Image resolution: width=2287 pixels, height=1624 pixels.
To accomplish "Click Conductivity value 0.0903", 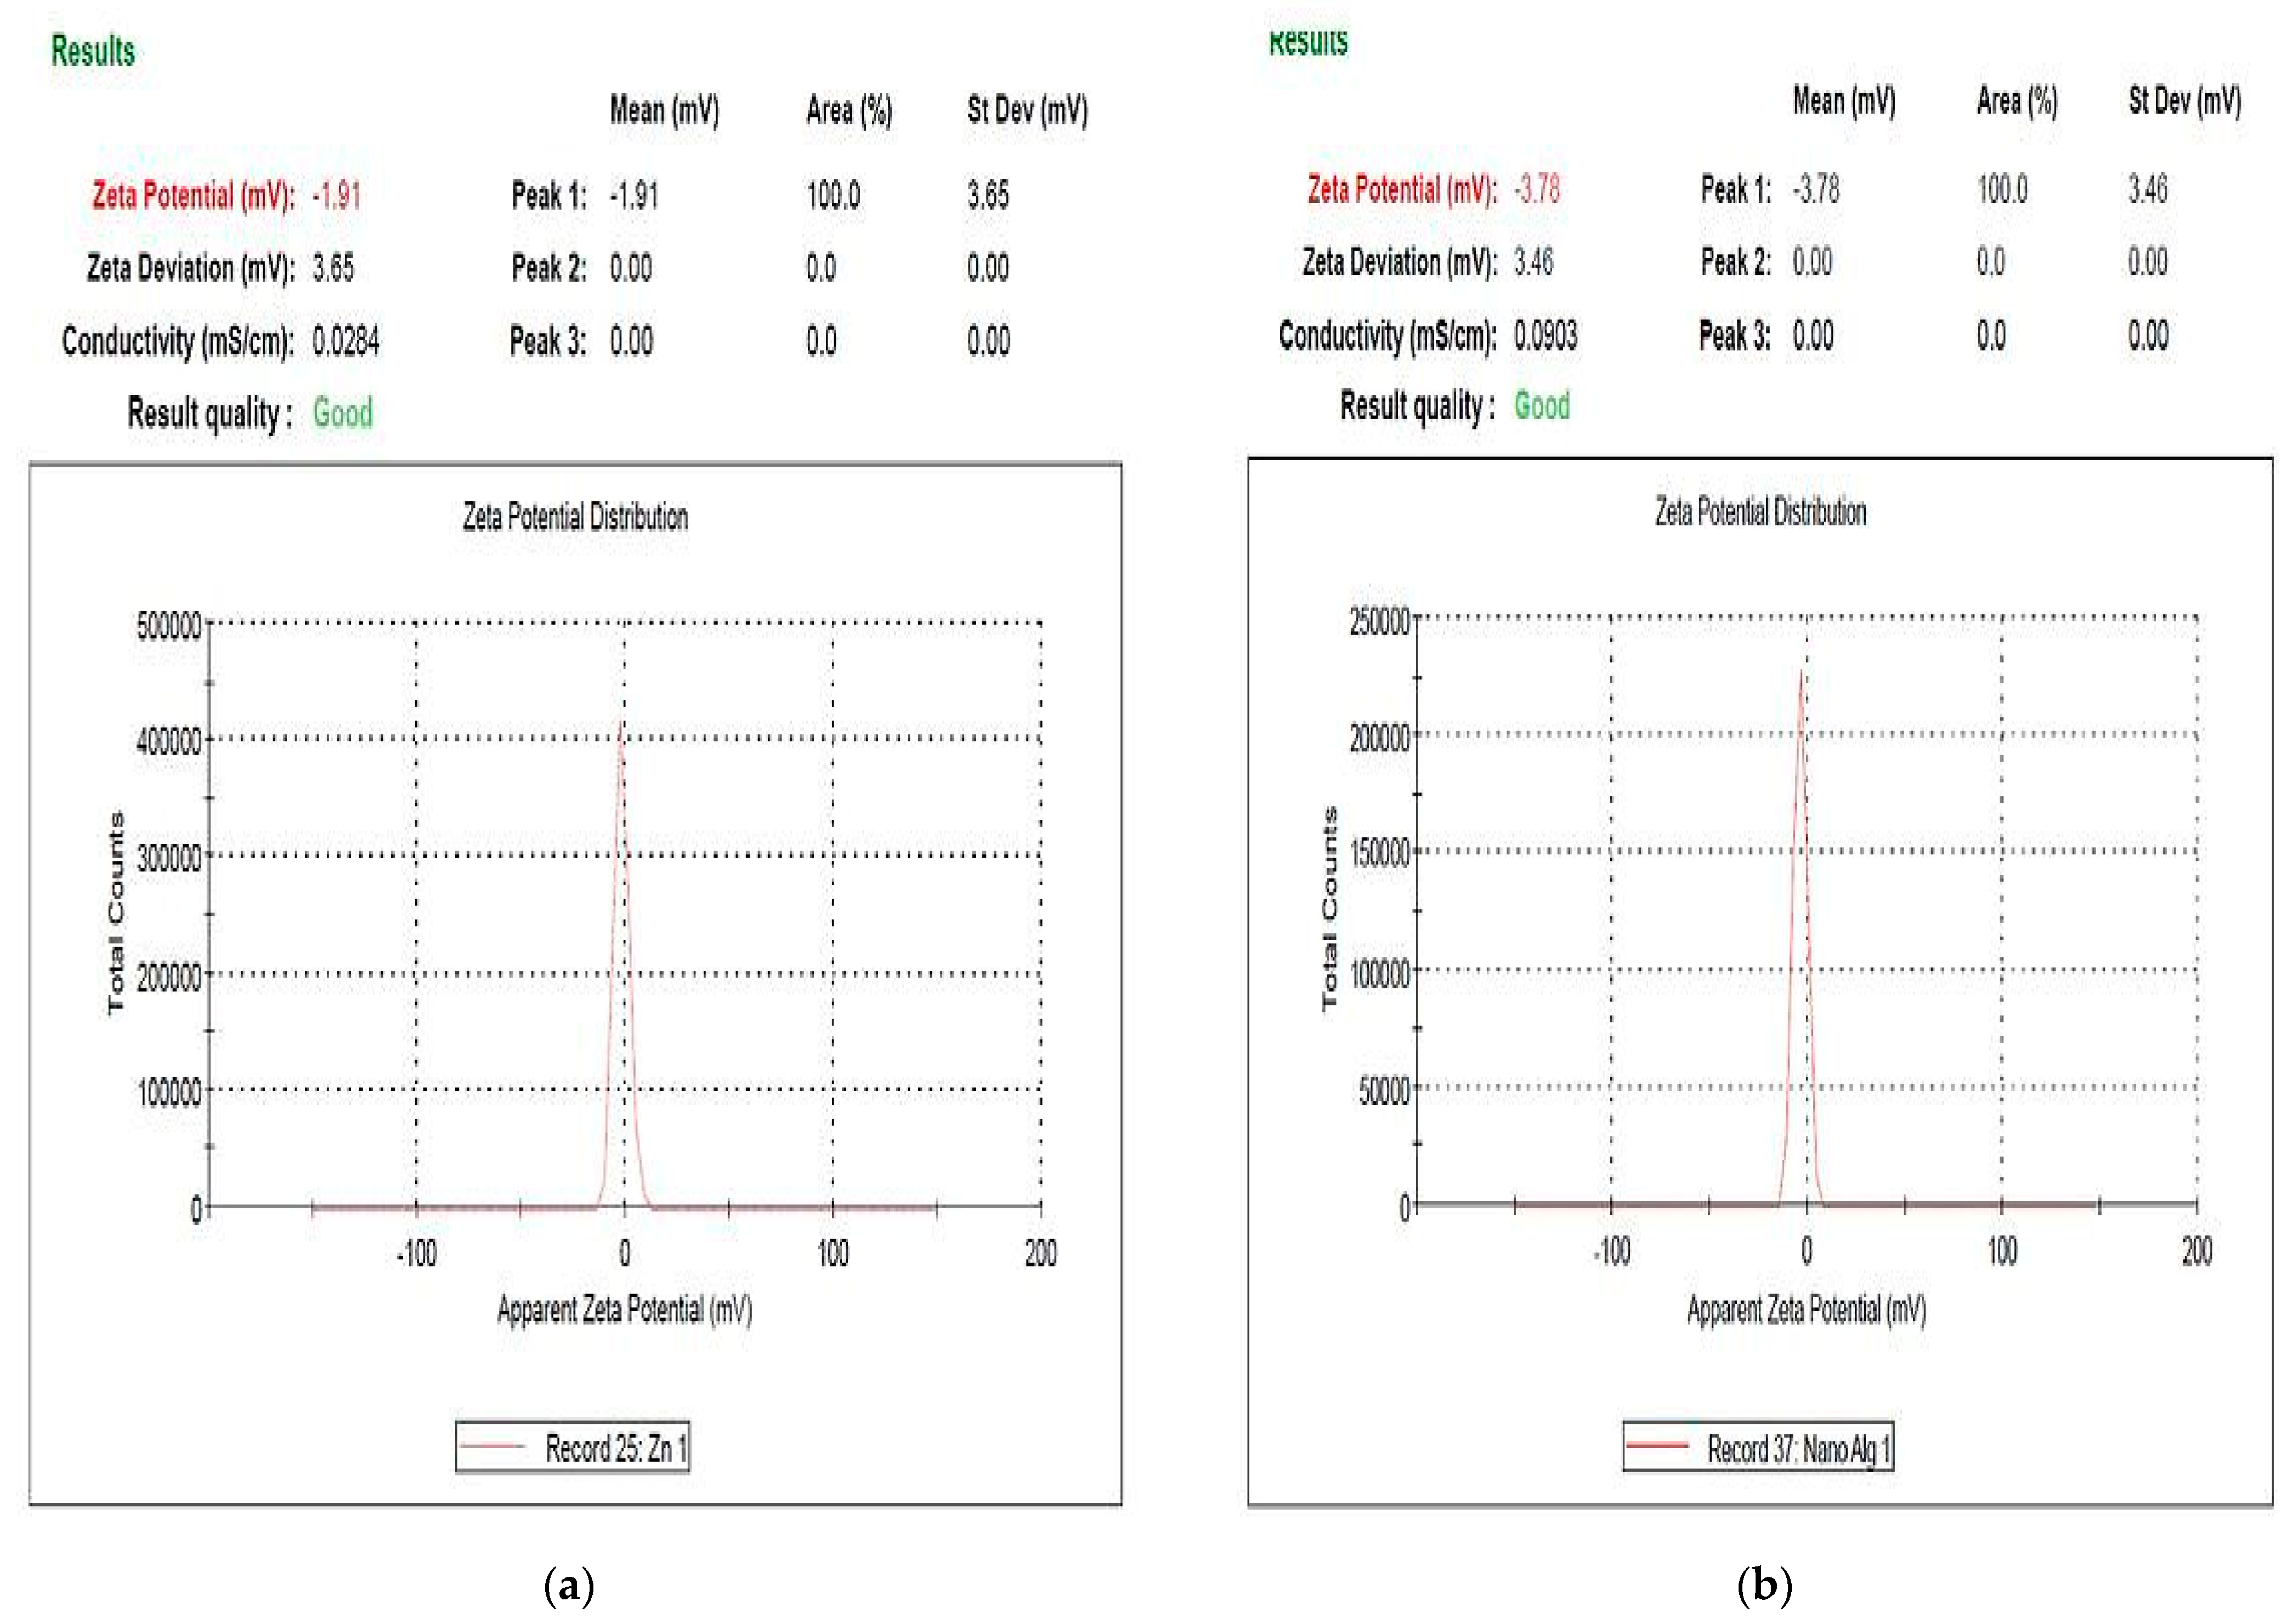I will (1545, 336).
